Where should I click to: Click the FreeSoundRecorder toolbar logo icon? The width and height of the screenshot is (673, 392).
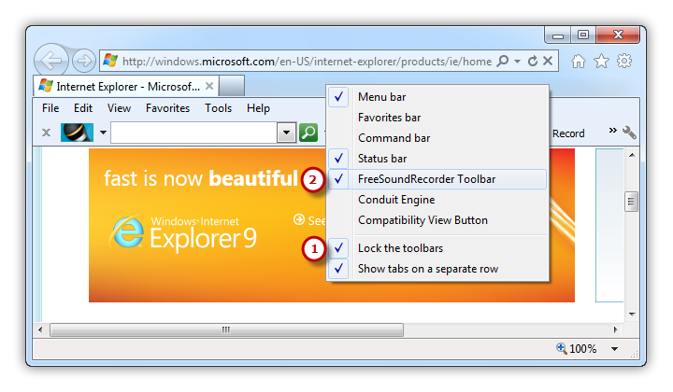77,133
